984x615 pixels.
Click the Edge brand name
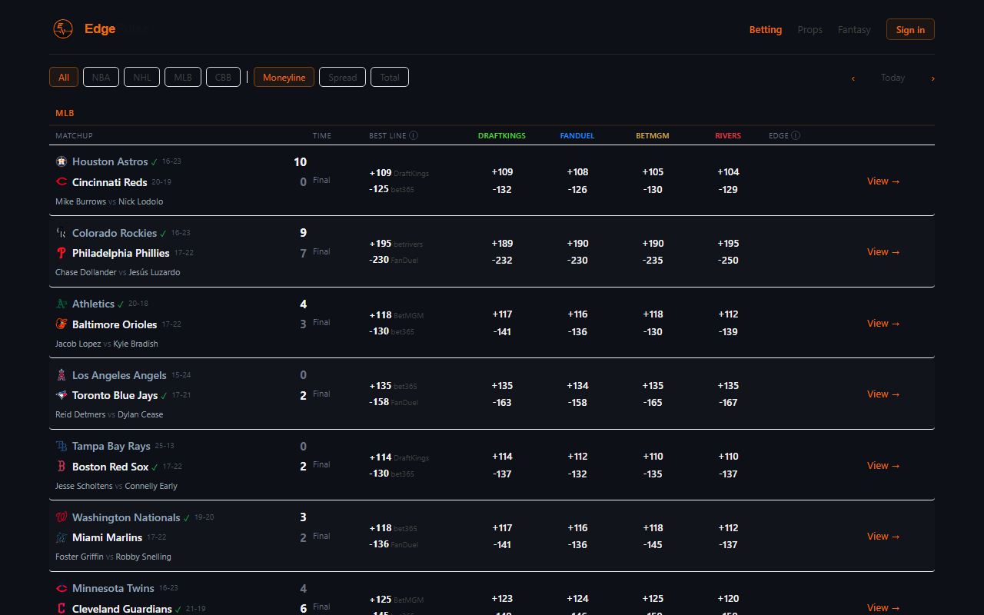coord(100,29)
